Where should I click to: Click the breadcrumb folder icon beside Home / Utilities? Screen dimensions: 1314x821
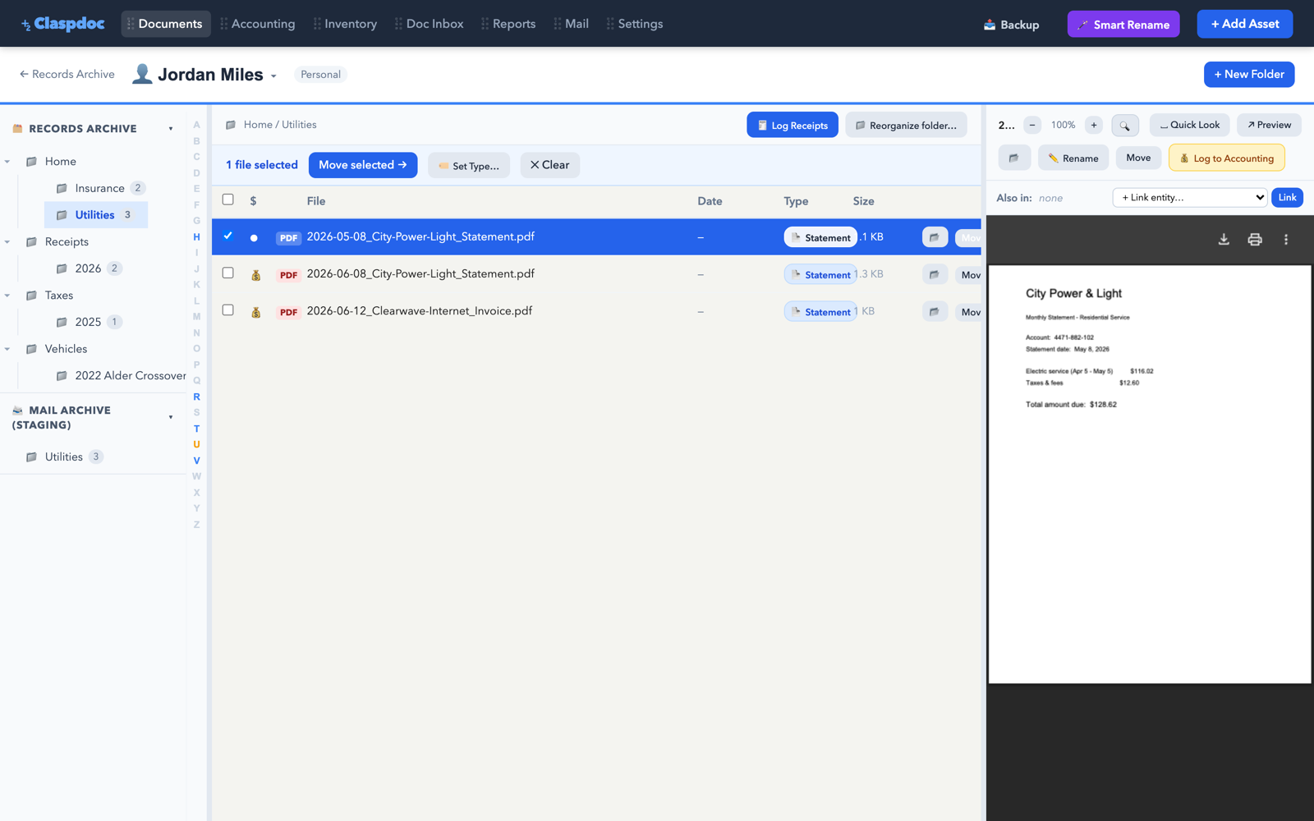point(231,125)
